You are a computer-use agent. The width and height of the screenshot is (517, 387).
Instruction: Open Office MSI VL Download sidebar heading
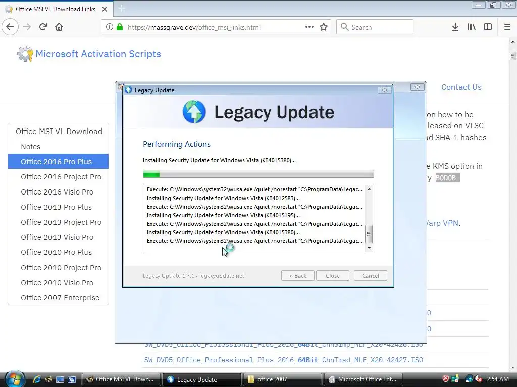(59, 132)
